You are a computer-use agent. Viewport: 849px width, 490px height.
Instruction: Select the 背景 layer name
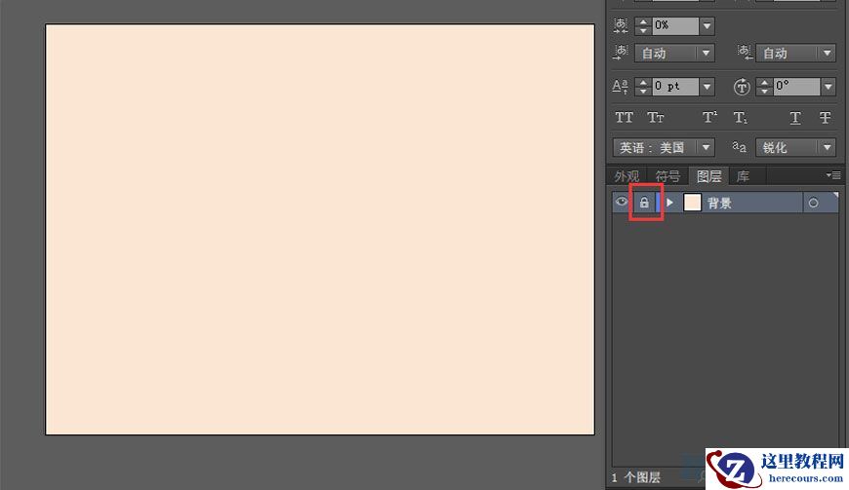tap(719, 204)
